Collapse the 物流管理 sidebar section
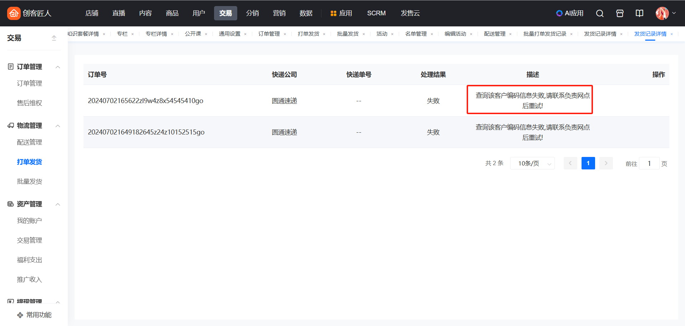This screenshot has width=685, height=326. pyautogui.click(x=58, y=126)
